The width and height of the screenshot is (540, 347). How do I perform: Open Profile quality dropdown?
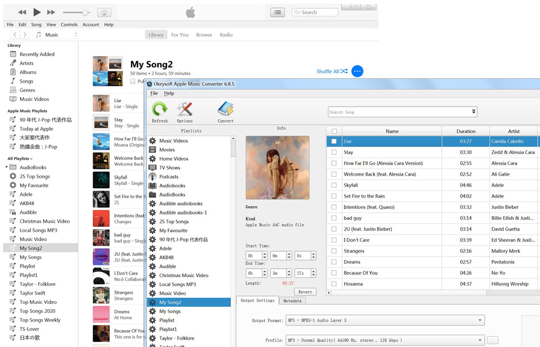click(x=480, y=340)
